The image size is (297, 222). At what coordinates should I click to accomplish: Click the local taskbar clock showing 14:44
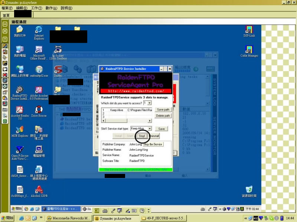point(290,218)
